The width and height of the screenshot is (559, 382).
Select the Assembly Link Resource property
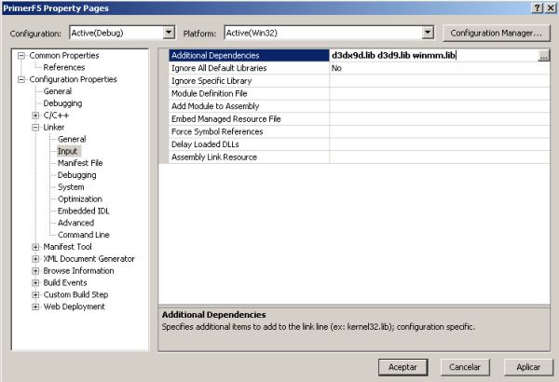(x=249, y=157)
